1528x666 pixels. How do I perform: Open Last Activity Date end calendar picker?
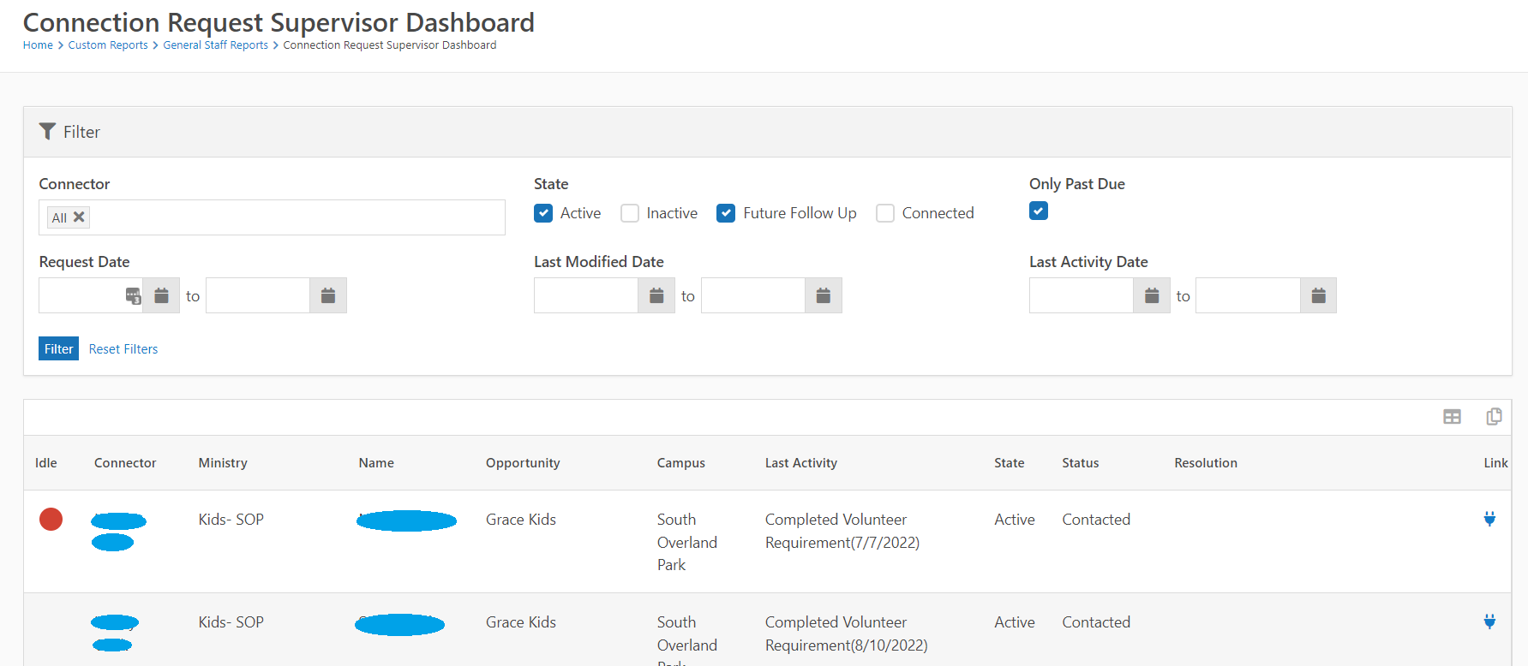tap(1319, 295)
